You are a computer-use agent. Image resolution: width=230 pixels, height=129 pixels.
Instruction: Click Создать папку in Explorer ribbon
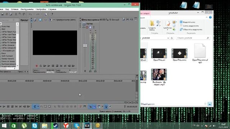pos(152,25)
